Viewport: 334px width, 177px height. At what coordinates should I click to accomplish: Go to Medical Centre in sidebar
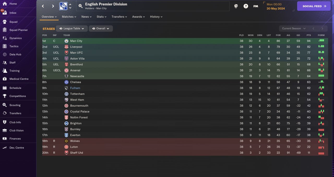click(19, 79)
